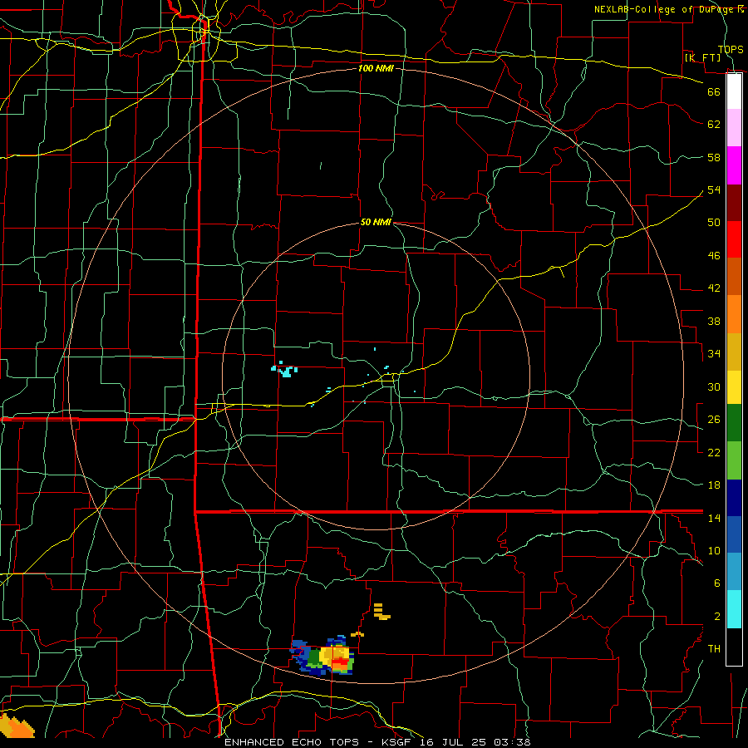Click the TH legend label
The image size is (748, 748).
714,648
